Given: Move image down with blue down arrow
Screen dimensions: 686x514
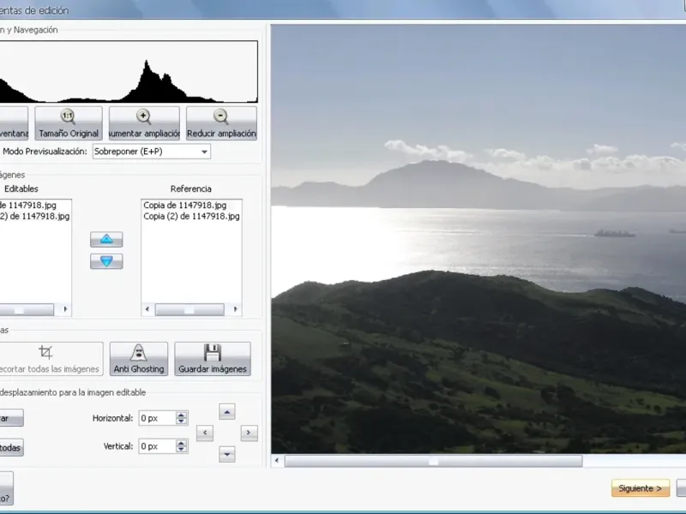Looking at the screenshot, I should 106,261.
